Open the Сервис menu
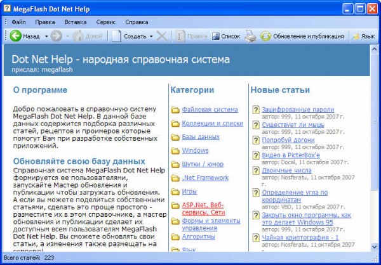The width and height of the screenshot is (381, 265). (x=106, y=22)
